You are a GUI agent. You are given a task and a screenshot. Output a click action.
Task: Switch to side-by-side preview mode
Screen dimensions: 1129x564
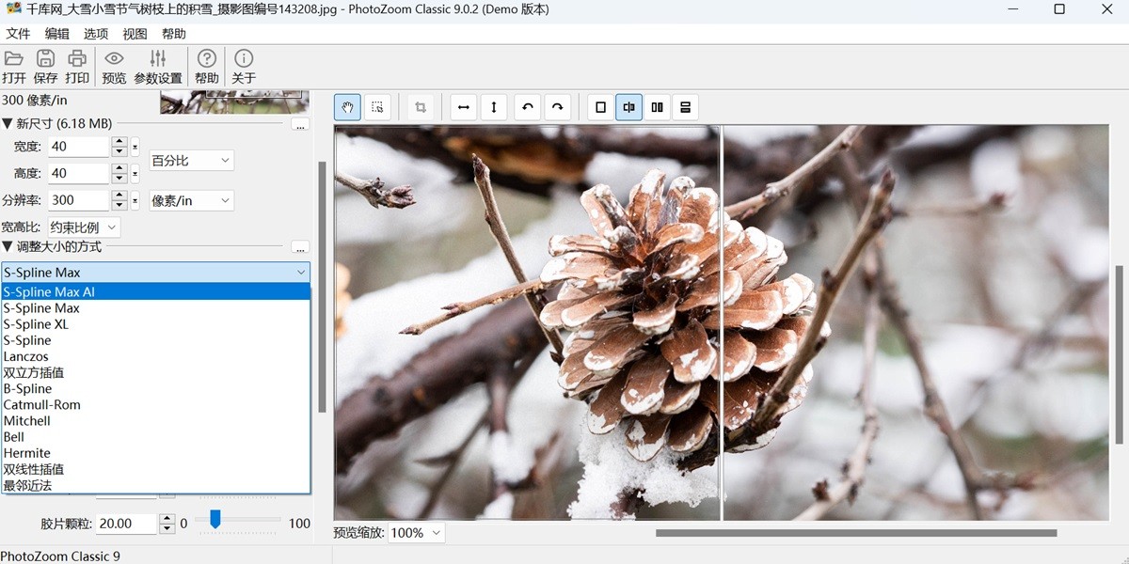[x=656, y=106]
